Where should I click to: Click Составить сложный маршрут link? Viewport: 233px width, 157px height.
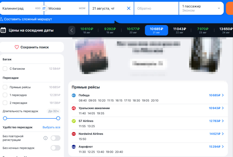tap(26, 19)
